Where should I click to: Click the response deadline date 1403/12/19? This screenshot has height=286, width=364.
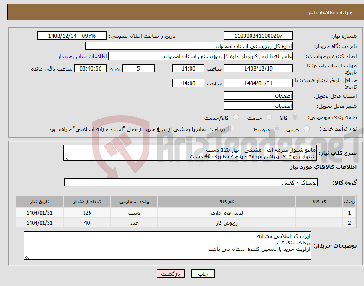click(x=258, y=68)
